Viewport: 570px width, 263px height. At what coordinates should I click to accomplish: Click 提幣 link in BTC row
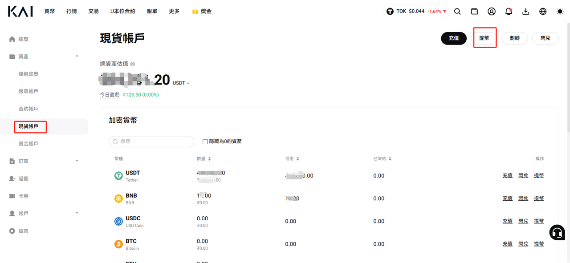pyautogui.click(x=539, y=244)
